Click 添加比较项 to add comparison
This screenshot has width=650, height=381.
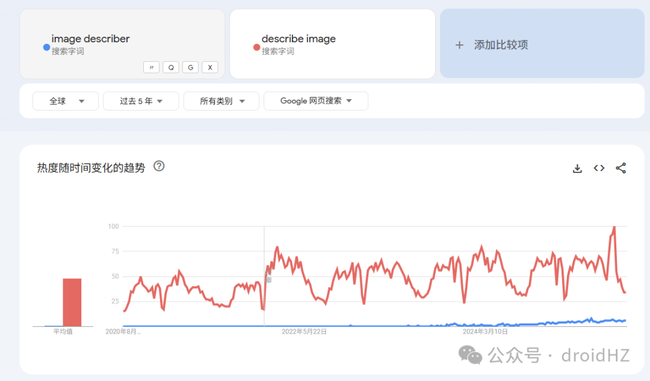(x=542, y=43)
